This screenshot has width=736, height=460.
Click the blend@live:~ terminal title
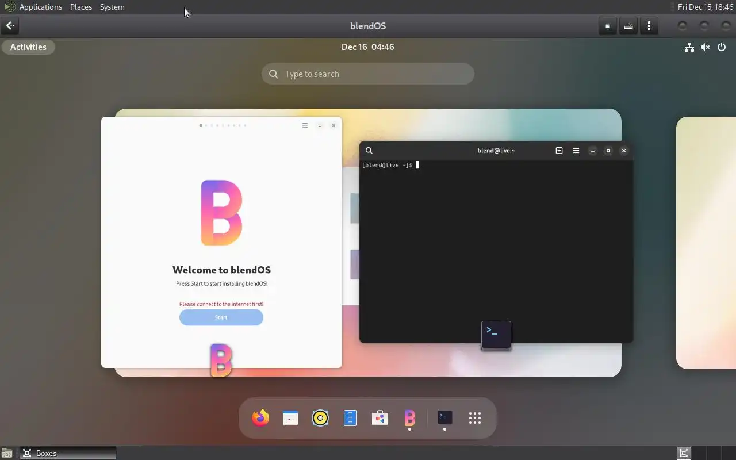tap(496, 151)
